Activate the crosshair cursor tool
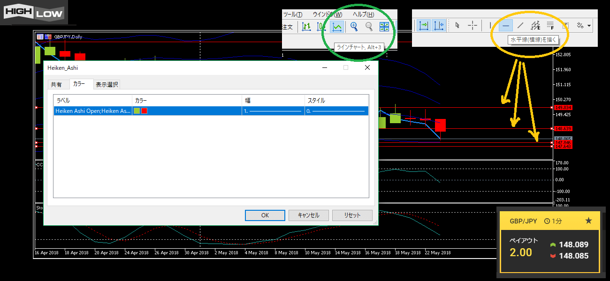This screenshot has width=610, height=281. tap(473, 26)
